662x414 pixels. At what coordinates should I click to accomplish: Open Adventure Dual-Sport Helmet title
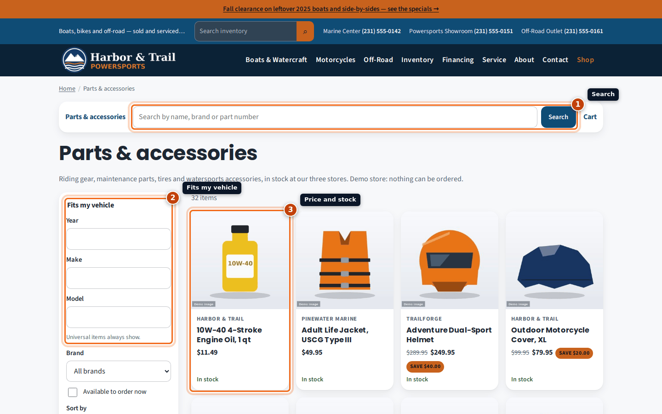pyautogui.click(x=449, y=335)
